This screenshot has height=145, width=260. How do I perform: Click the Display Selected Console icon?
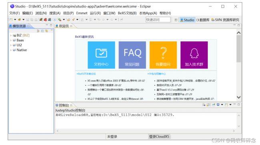[218, 105]
